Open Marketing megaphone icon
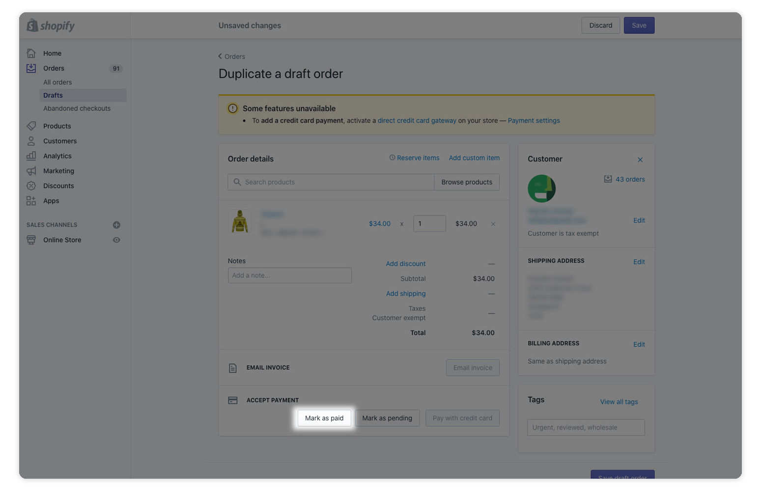Screen dimensions: 761x491 click(31, 171)
